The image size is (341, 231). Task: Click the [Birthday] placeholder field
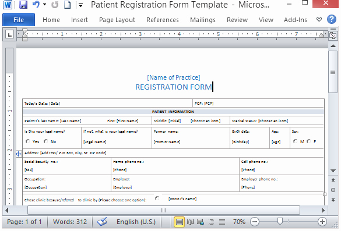click(241, 142)
